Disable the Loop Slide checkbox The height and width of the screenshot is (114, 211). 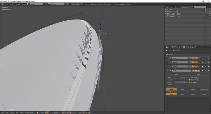[x=189, y=82]
